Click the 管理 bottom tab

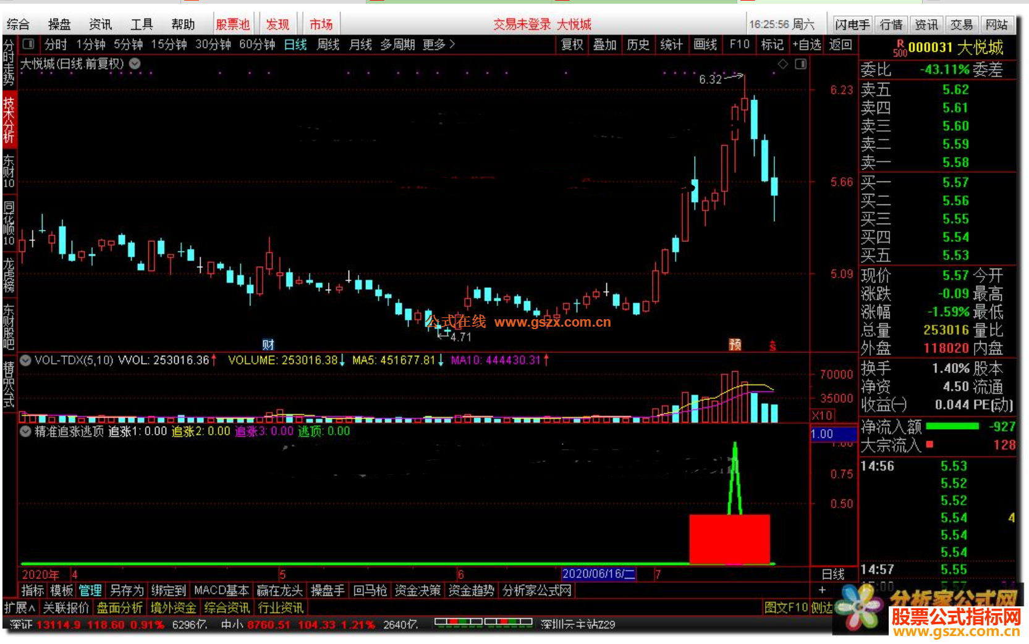pyautogui.click(x=90, y=591)
